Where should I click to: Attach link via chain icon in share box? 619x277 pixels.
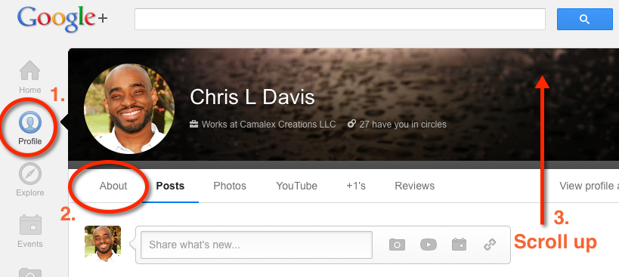click(490, 245)
